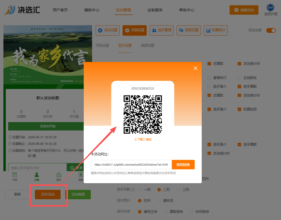The width and height of the screenshot is (281, 220).
Task: Close the QR code popup
Action: click(x=195, y=68)
